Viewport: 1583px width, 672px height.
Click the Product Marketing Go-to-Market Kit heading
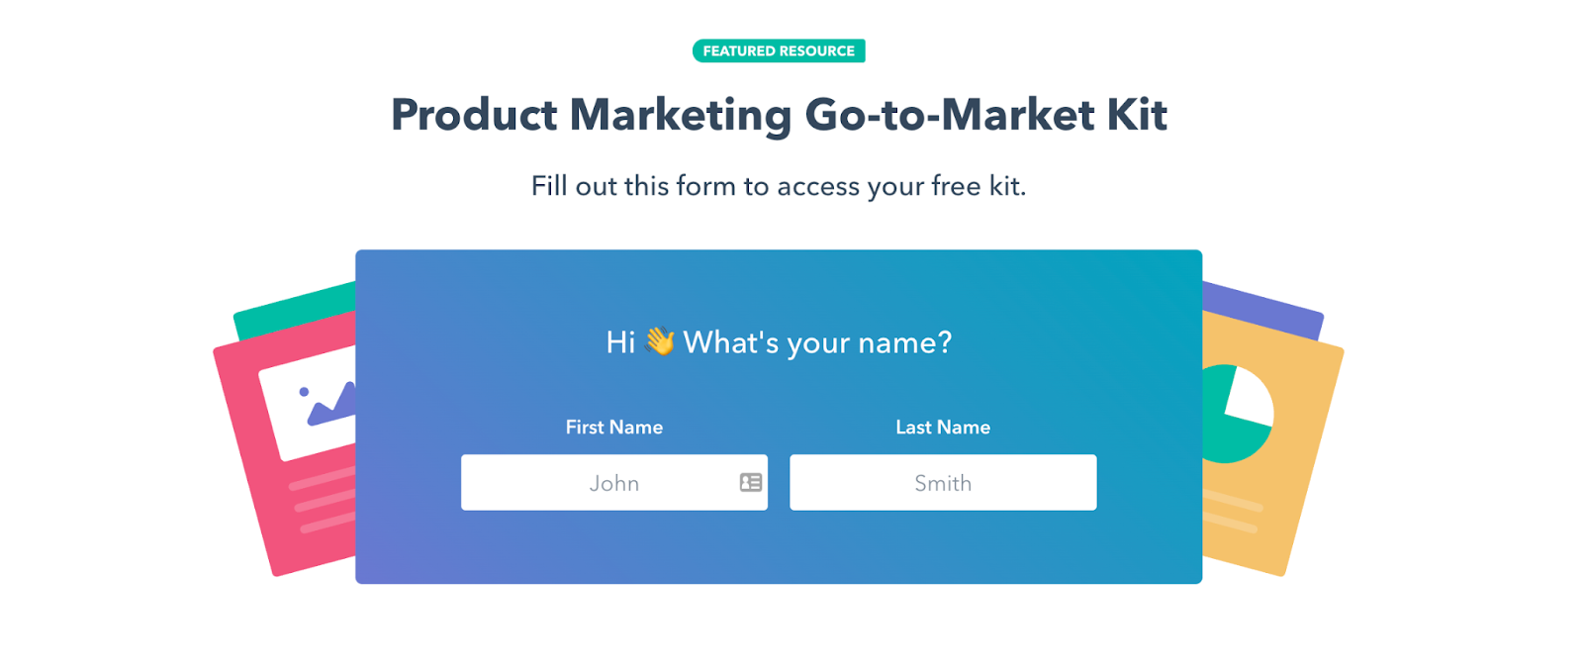[779, 115]
